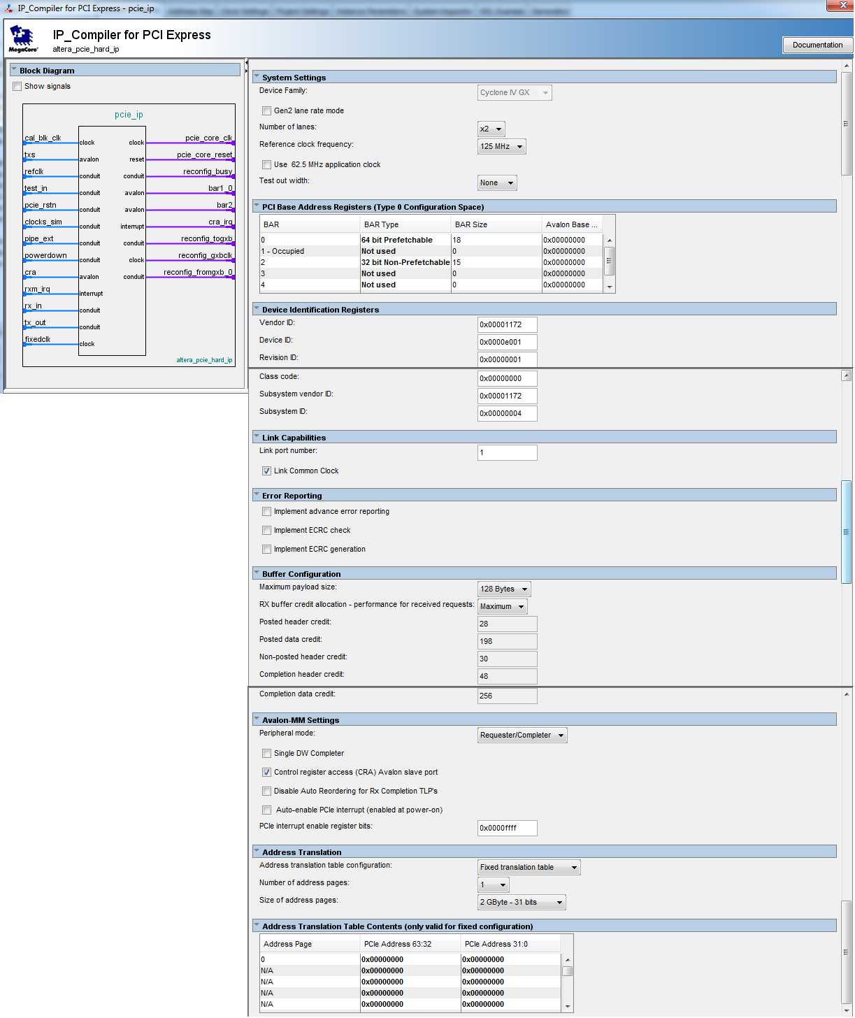Click PCIe interrupt enable register bits field
This screenshot has width=855, height=1018.
coord(507,829)
